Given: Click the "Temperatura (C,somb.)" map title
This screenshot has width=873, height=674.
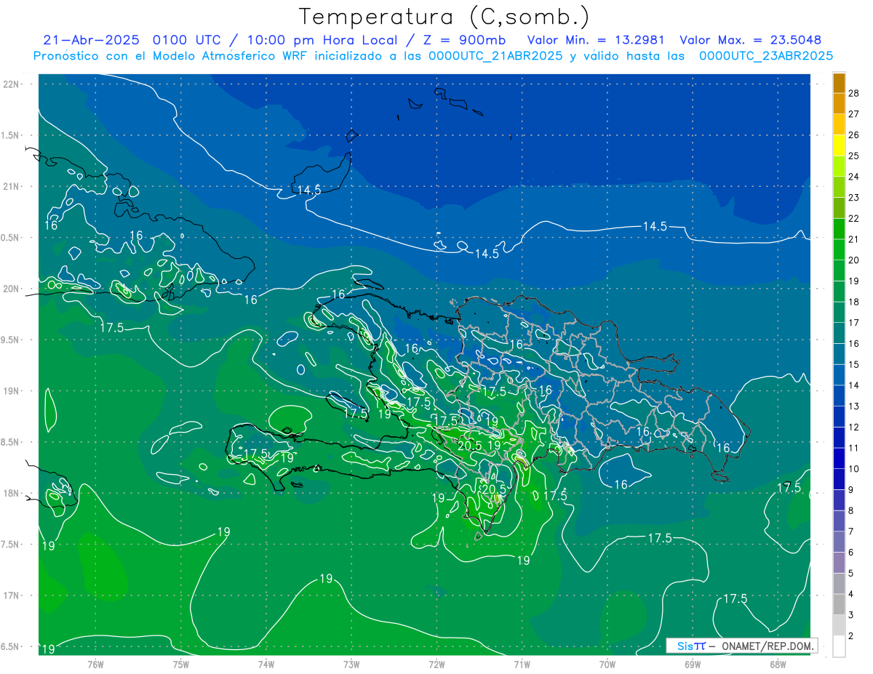Looking at the screenshot, I should pos(444,17).
